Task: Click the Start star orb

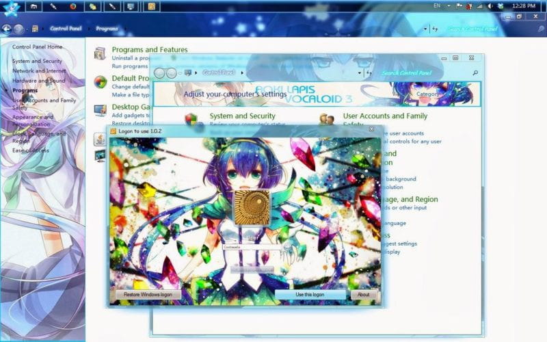Action: point(12,7)
